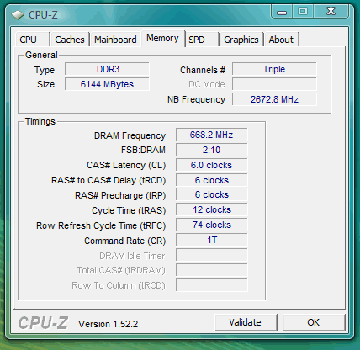Image resolution: width=360 pixels, height=350 pixels.
Task: Click the Validate button
Action: click(246, 322)
